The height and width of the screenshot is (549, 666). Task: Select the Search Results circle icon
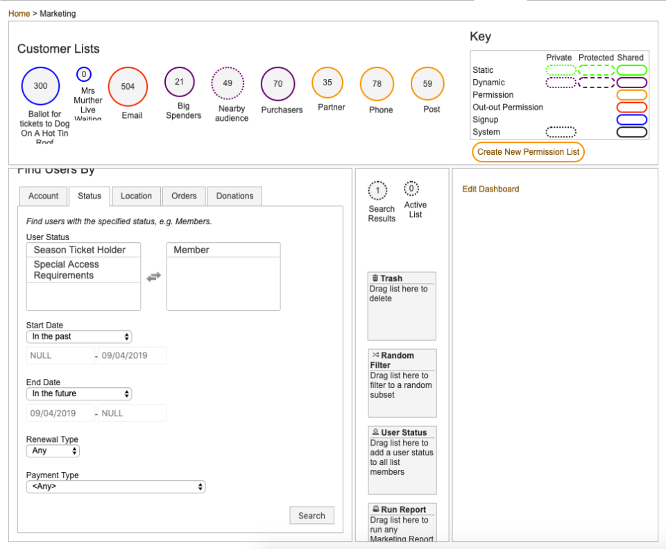[x=377, y=190]
